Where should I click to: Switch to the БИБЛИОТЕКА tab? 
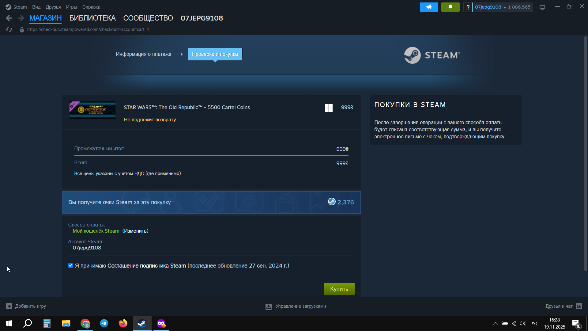(92, 18)
